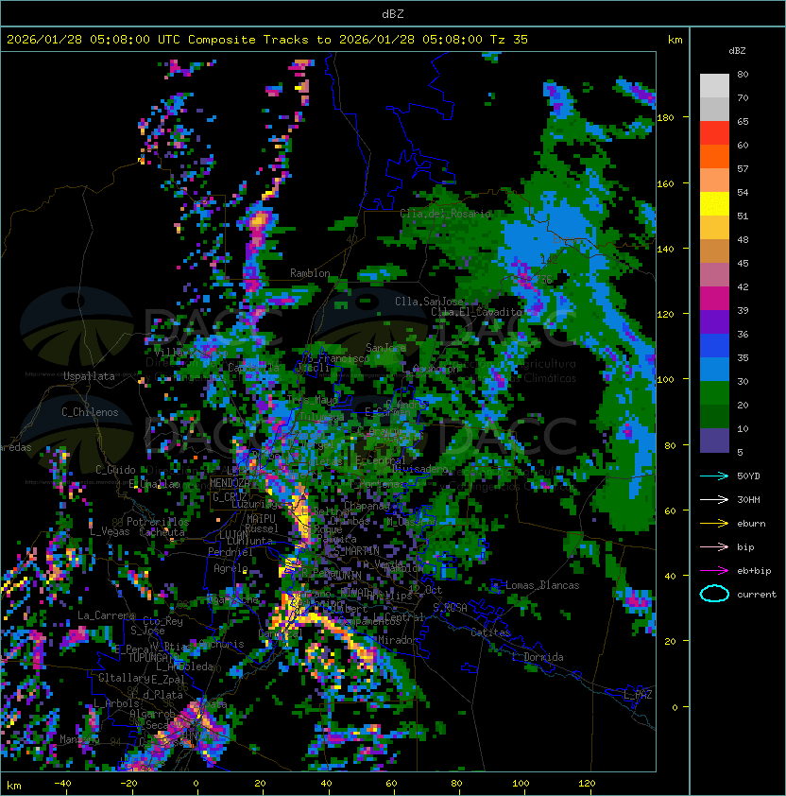Click the '100' tick on horizontal axis
The height and width of the screenshot is (796, 786).
point(521,784)
